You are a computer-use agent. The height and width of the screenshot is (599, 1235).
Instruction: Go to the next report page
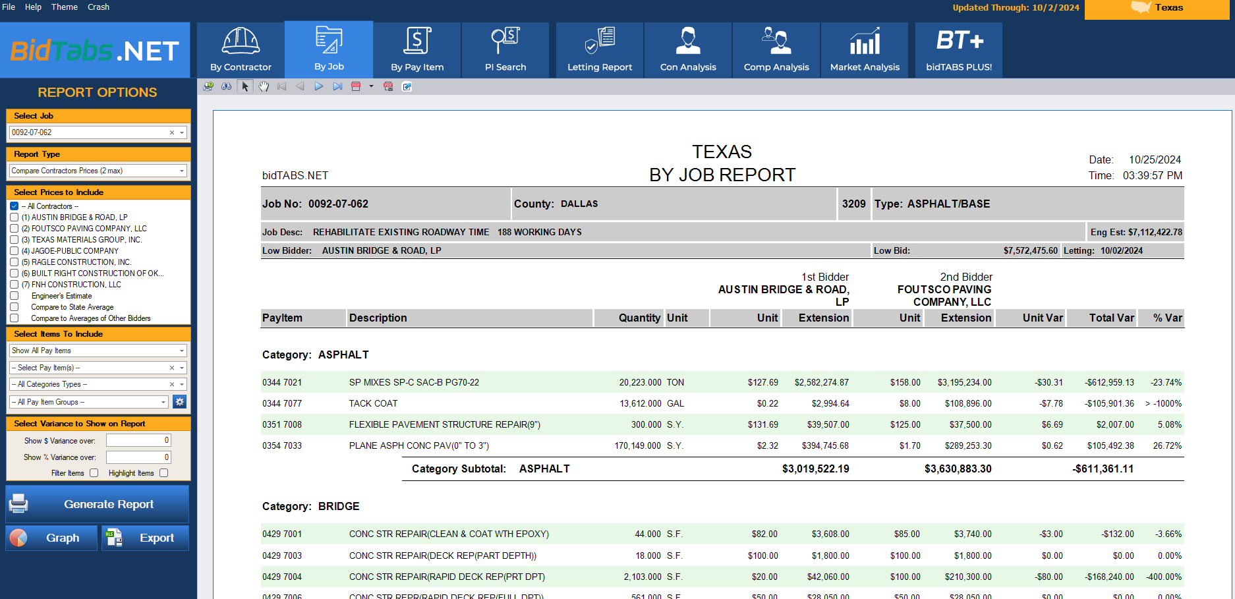[x=319, y=86]
